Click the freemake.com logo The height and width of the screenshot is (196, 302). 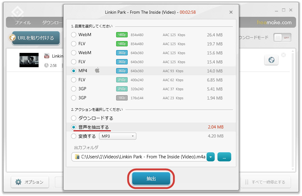pyautogui.click(x=274, y=22)
